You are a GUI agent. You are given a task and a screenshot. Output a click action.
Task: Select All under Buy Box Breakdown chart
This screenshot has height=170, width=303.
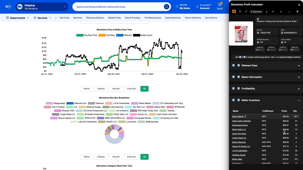tap(144, 157)
